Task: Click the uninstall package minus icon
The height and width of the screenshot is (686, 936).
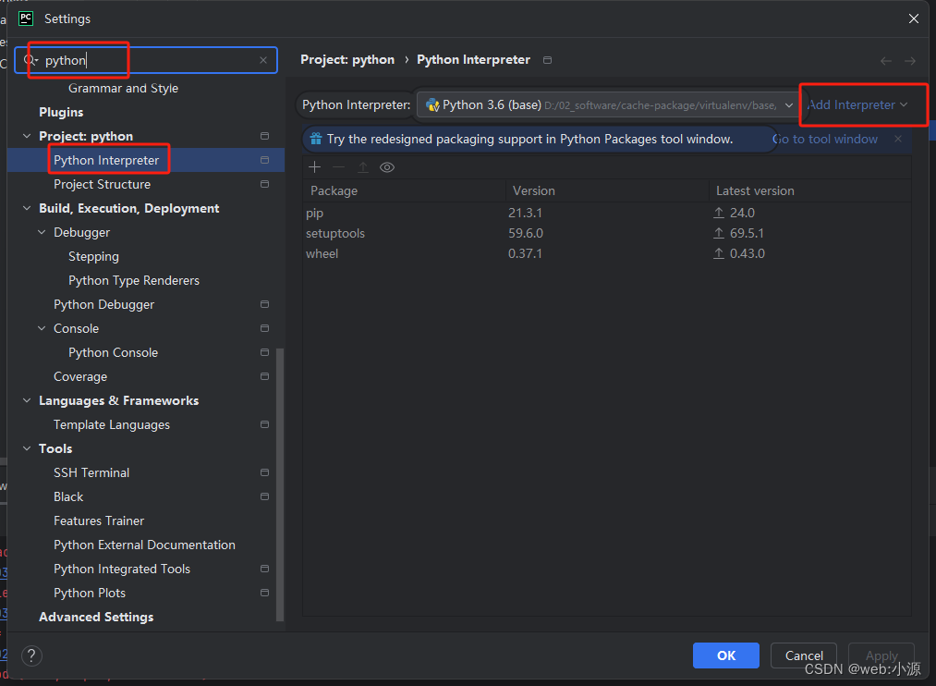Action: click(x=338, y=167)
